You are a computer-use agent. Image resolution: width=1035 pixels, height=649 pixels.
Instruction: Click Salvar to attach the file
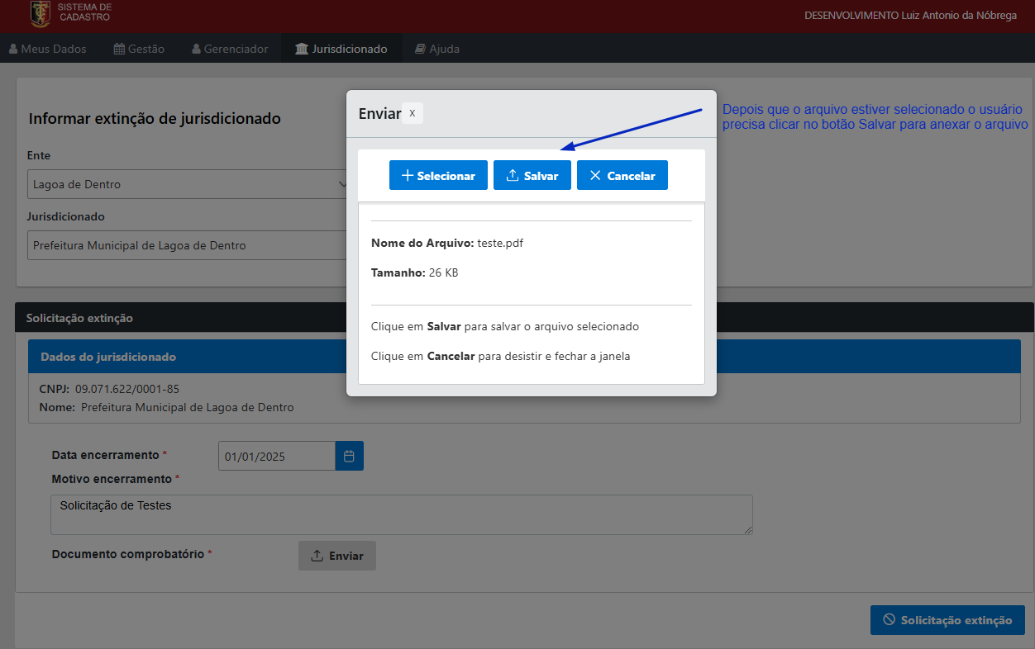[532, 175]
